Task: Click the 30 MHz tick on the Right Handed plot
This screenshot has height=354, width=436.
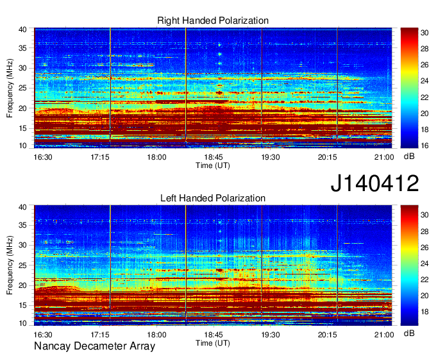Action: pos(22,68)
